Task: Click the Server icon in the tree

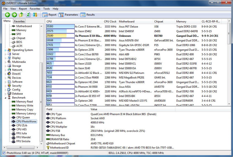Action: 9,54
